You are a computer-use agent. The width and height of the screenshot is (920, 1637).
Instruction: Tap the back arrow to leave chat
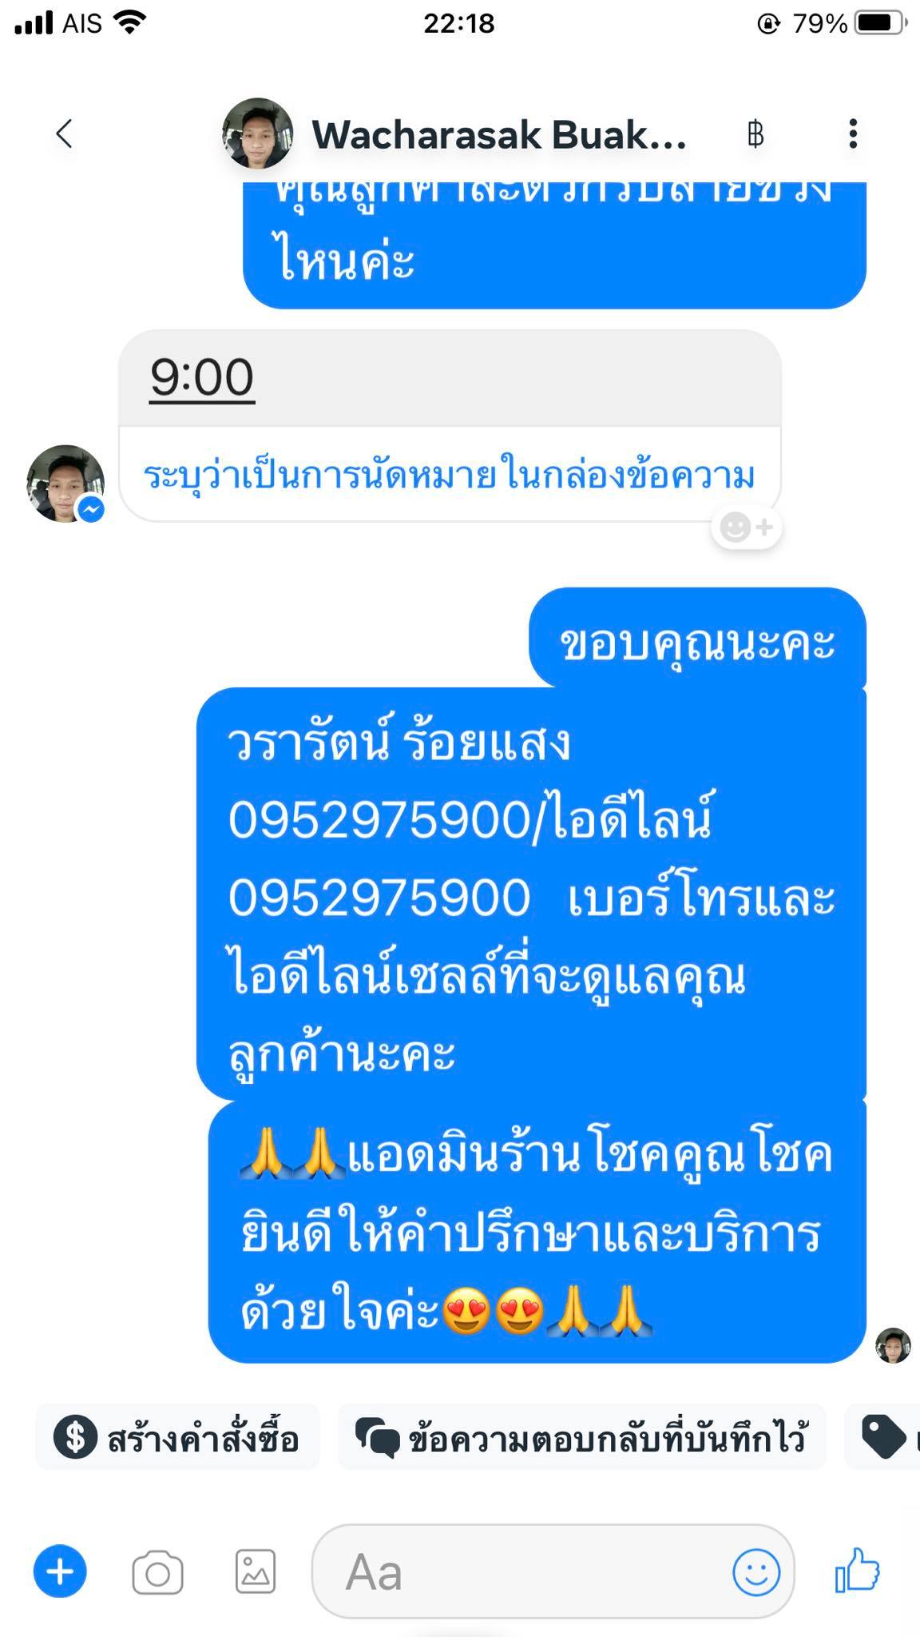(65, 133)
